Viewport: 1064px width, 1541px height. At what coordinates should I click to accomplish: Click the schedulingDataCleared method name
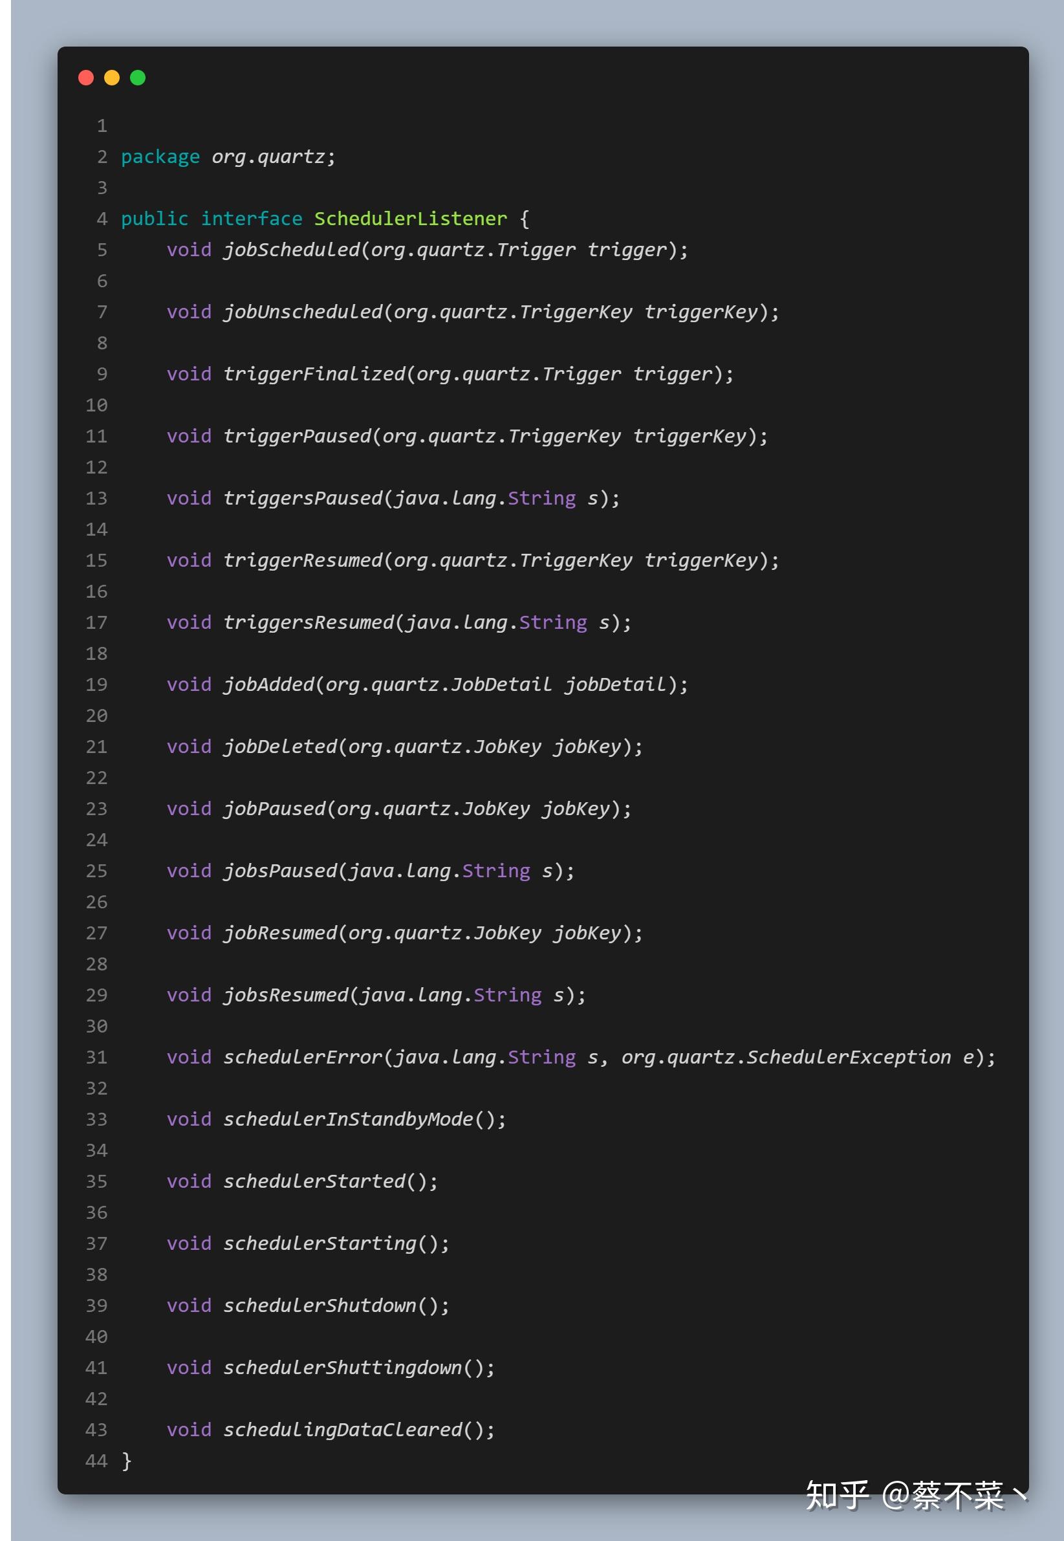[x=343, y=1429]
